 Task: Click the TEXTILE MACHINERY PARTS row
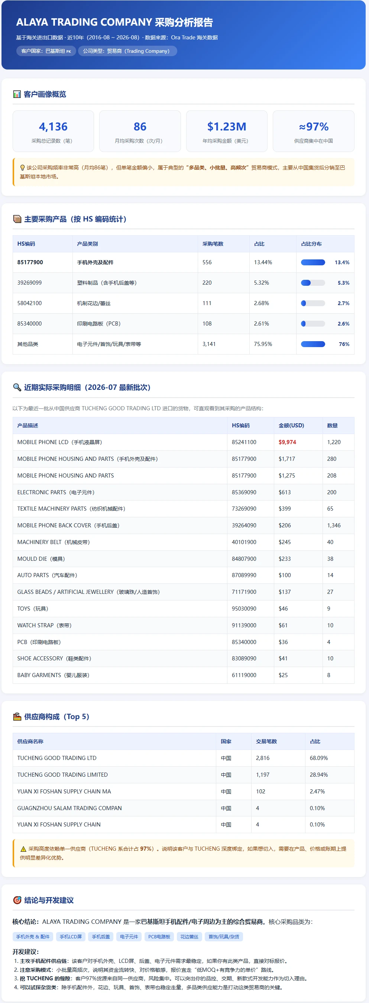pos(183,509)
